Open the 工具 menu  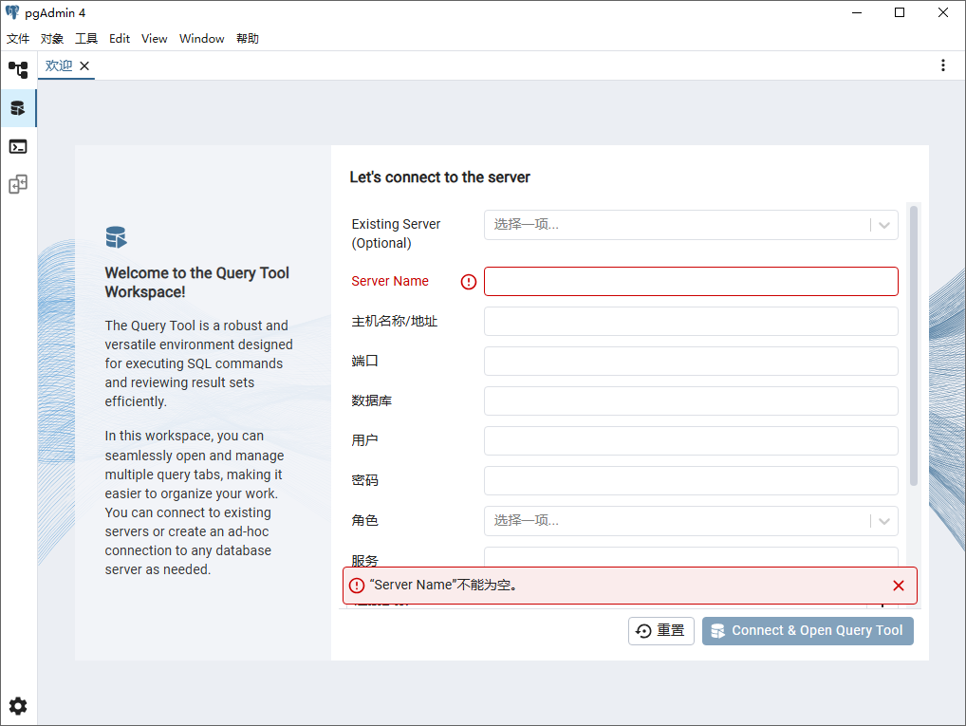pyautogui.click(x=86, y=39)
